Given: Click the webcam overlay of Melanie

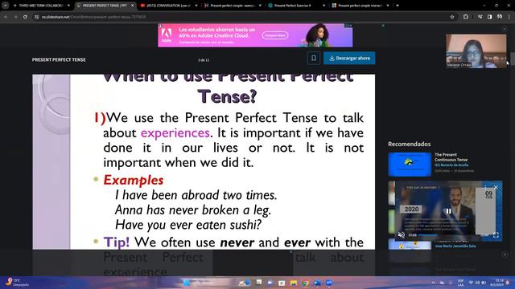Looking at the screenshot, I should point(476,51).
